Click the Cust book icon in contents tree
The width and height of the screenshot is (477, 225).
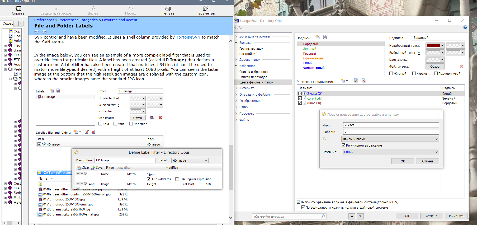[11, 183]
